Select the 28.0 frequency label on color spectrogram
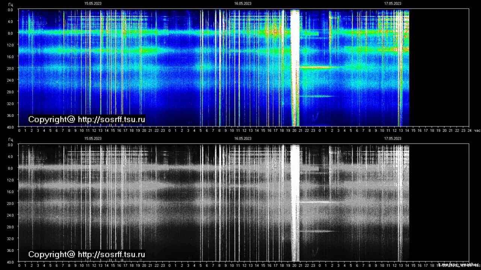The height and width of the screenshot is (270, 481). [x=11, y=92]
